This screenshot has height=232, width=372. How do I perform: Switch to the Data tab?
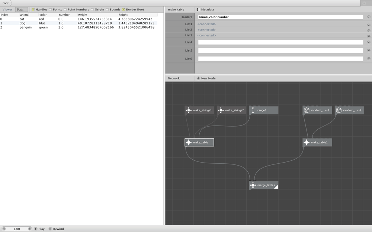click(x=22, y=10)
